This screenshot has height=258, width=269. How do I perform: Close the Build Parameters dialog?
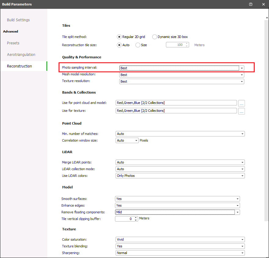[x=264, y=4]
